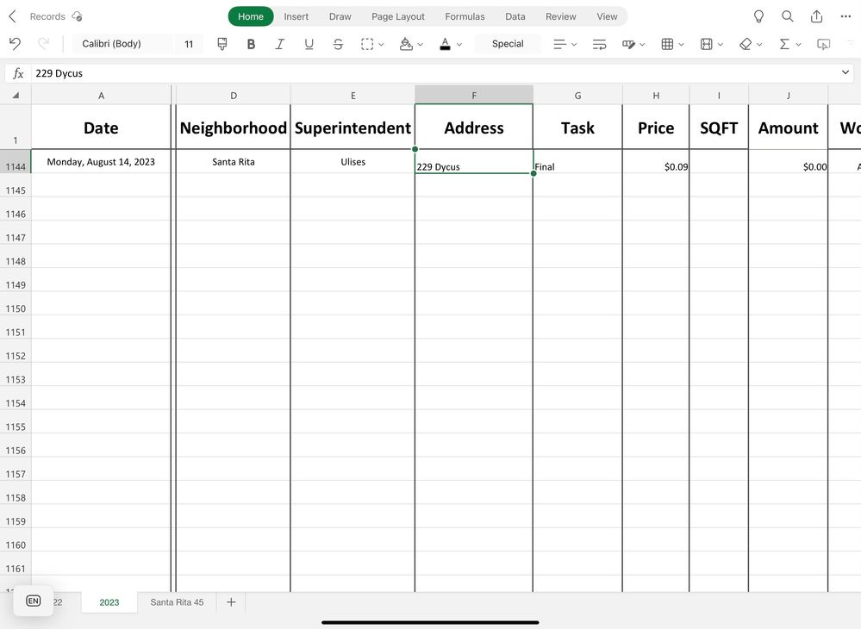
Task: Expand the AutoSum chevron
Action: point(798,45)
